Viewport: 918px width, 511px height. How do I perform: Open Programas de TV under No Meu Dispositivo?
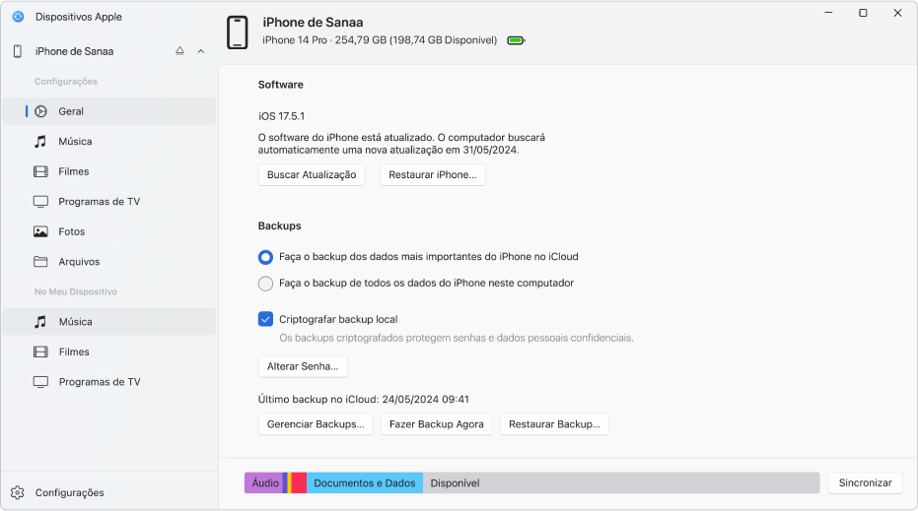pyautogui.click(x=109, y=382)
